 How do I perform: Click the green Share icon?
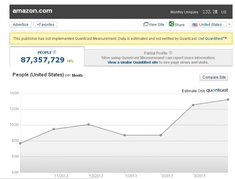tap(171, 24)
